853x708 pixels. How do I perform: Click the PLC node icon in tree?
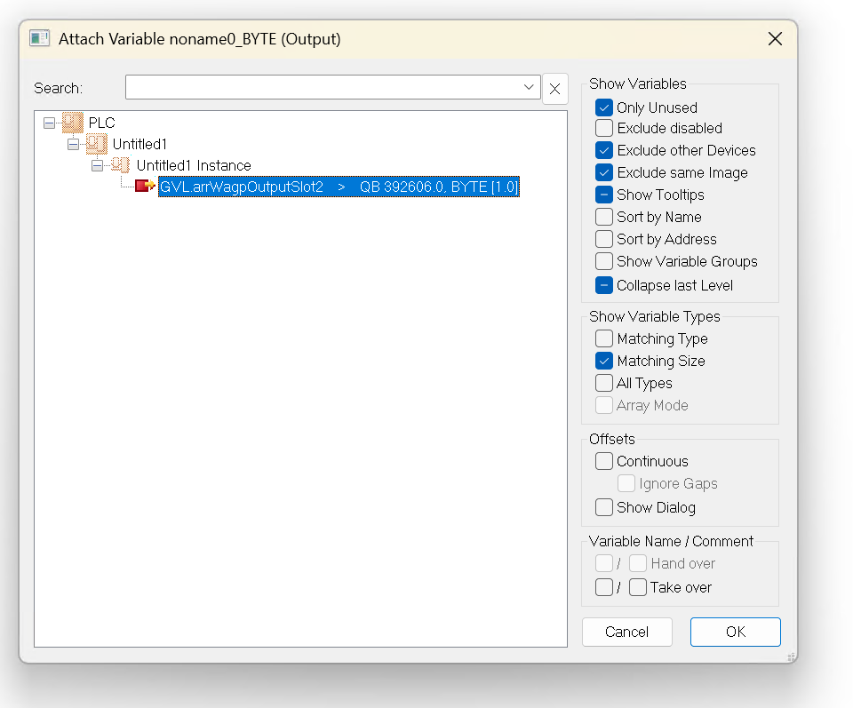pyautogui.click(x=73, y=123)
